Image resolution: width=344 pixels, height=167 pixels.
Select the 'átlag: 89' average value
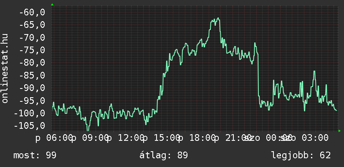pyautogui.click(x=163, y=155)
